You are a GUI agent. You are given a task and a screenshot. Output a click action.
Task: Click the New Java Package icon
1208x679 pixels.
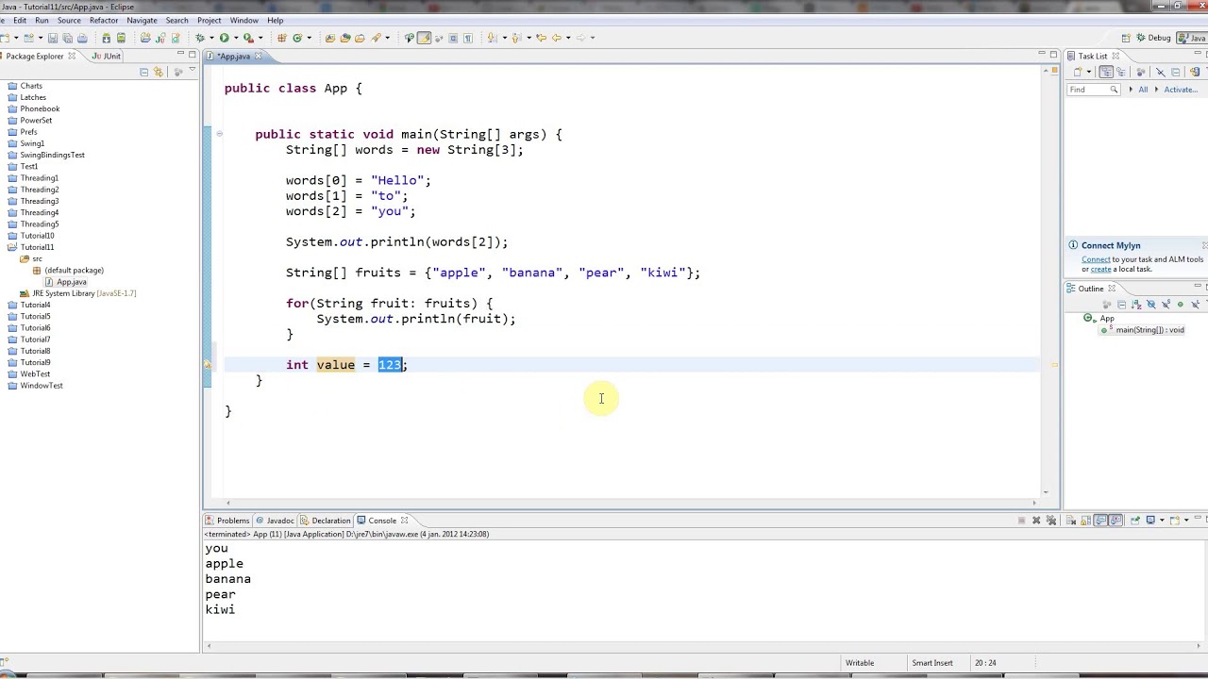(x=281, y=38)
